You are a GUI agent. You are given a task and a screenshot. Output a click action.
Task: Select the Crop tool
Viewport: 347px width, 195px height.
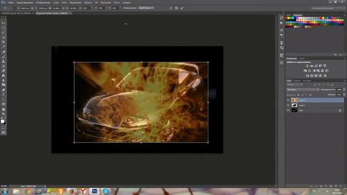click(x=3, y=42)
